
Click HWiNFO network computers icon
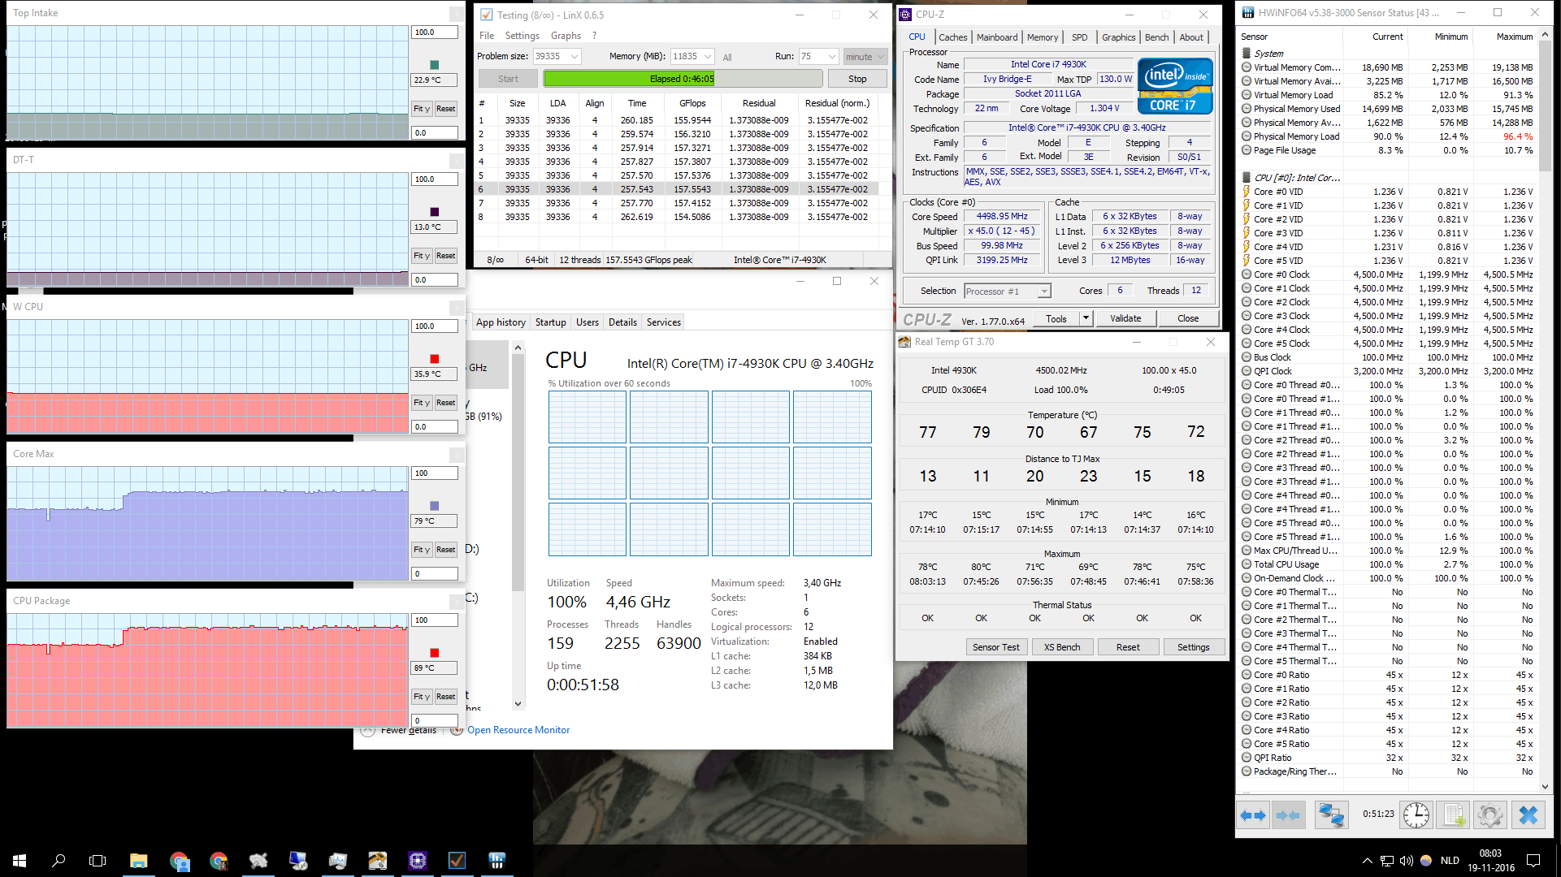(1331, 814)
